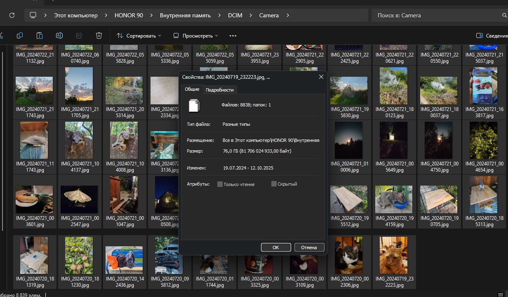Click the Copy icon in toolbar
The image size is (508, 297).
click(x=20, y=35)
